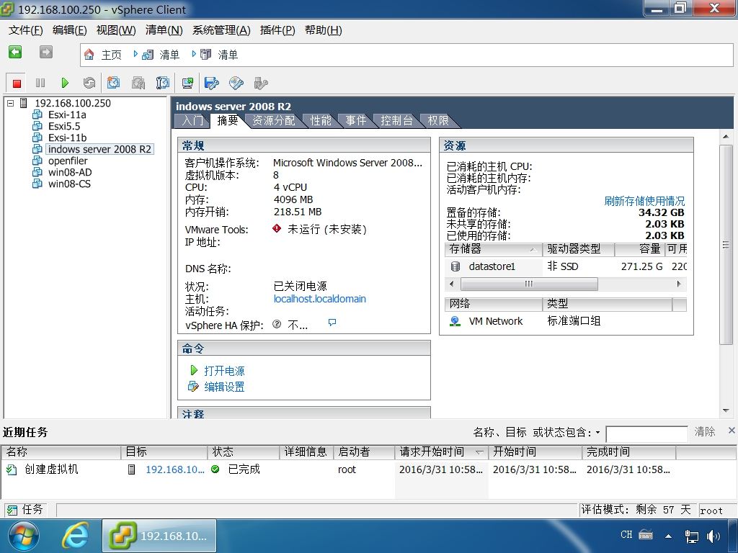The height and width of the screenshot is (553, 738).
Task: Click the datastore1 disk icon
Action: pos(455,266)
